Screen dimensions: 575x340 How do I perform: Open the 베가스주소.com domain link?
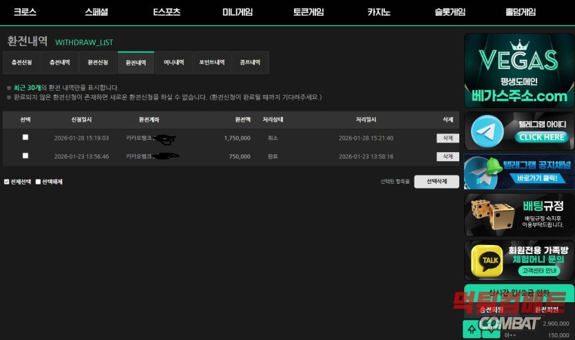point(519,96)
